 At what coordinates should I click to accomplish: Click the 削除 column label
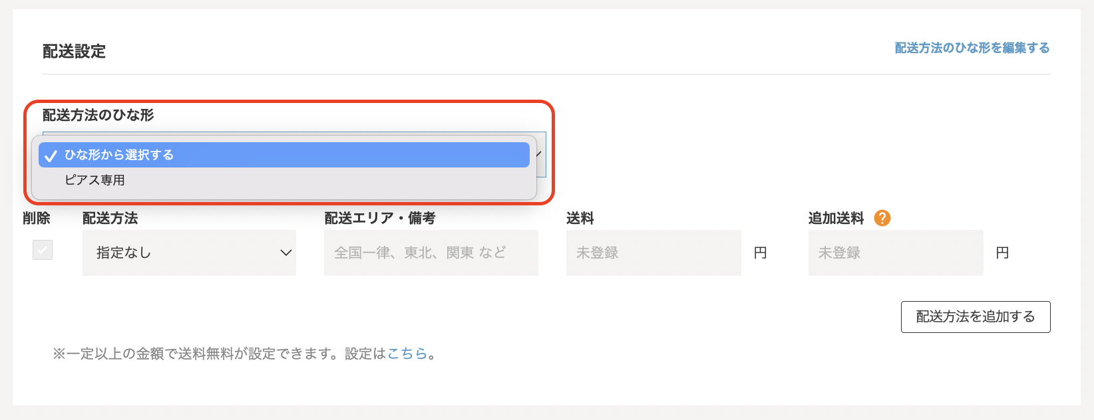coord(36,218)
